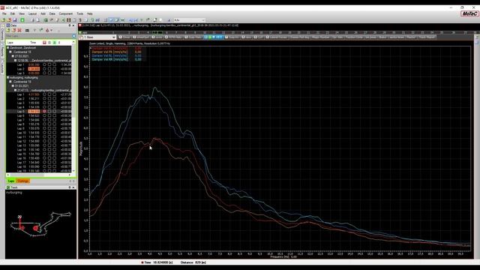Open the Tools menu
The image size is (480, 270).
80,13
